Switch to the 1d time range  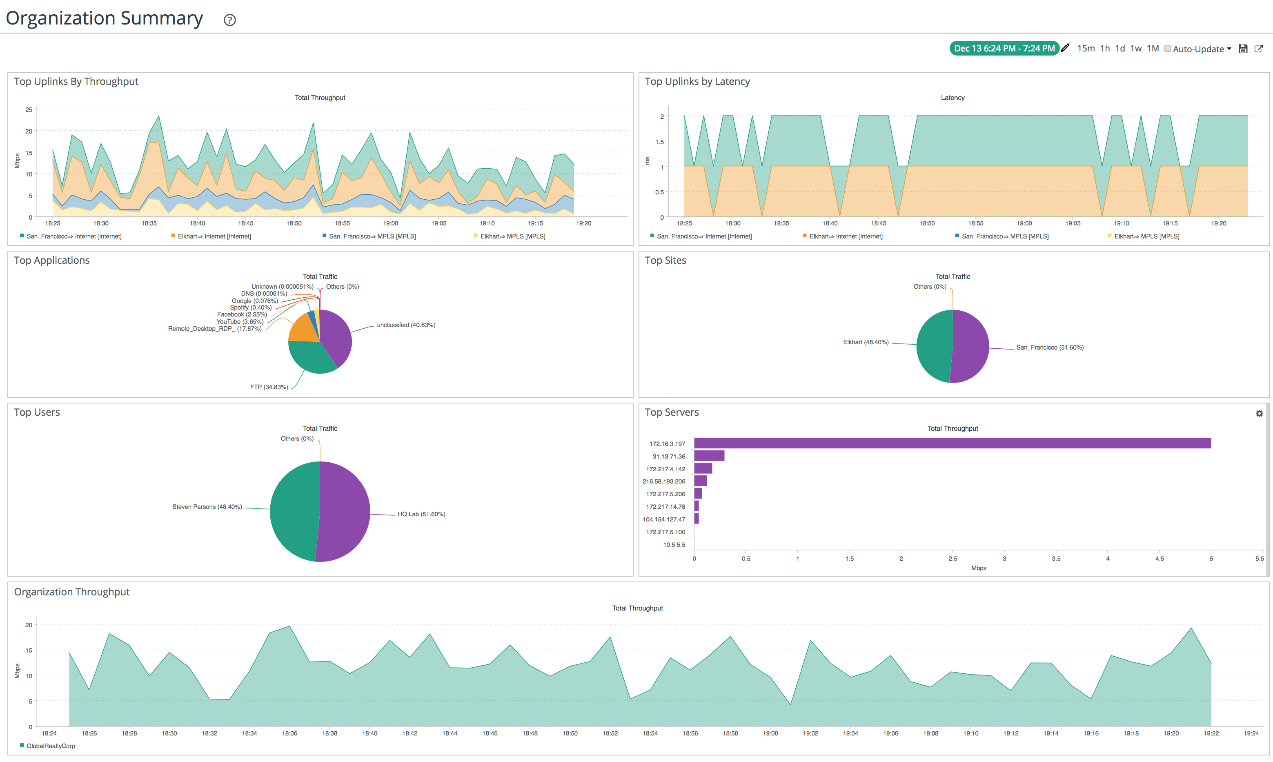[1120, 48]
